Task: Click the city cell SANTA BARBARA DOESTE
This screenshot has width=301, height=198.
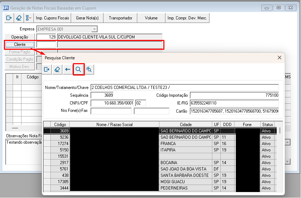Action: 186,175
